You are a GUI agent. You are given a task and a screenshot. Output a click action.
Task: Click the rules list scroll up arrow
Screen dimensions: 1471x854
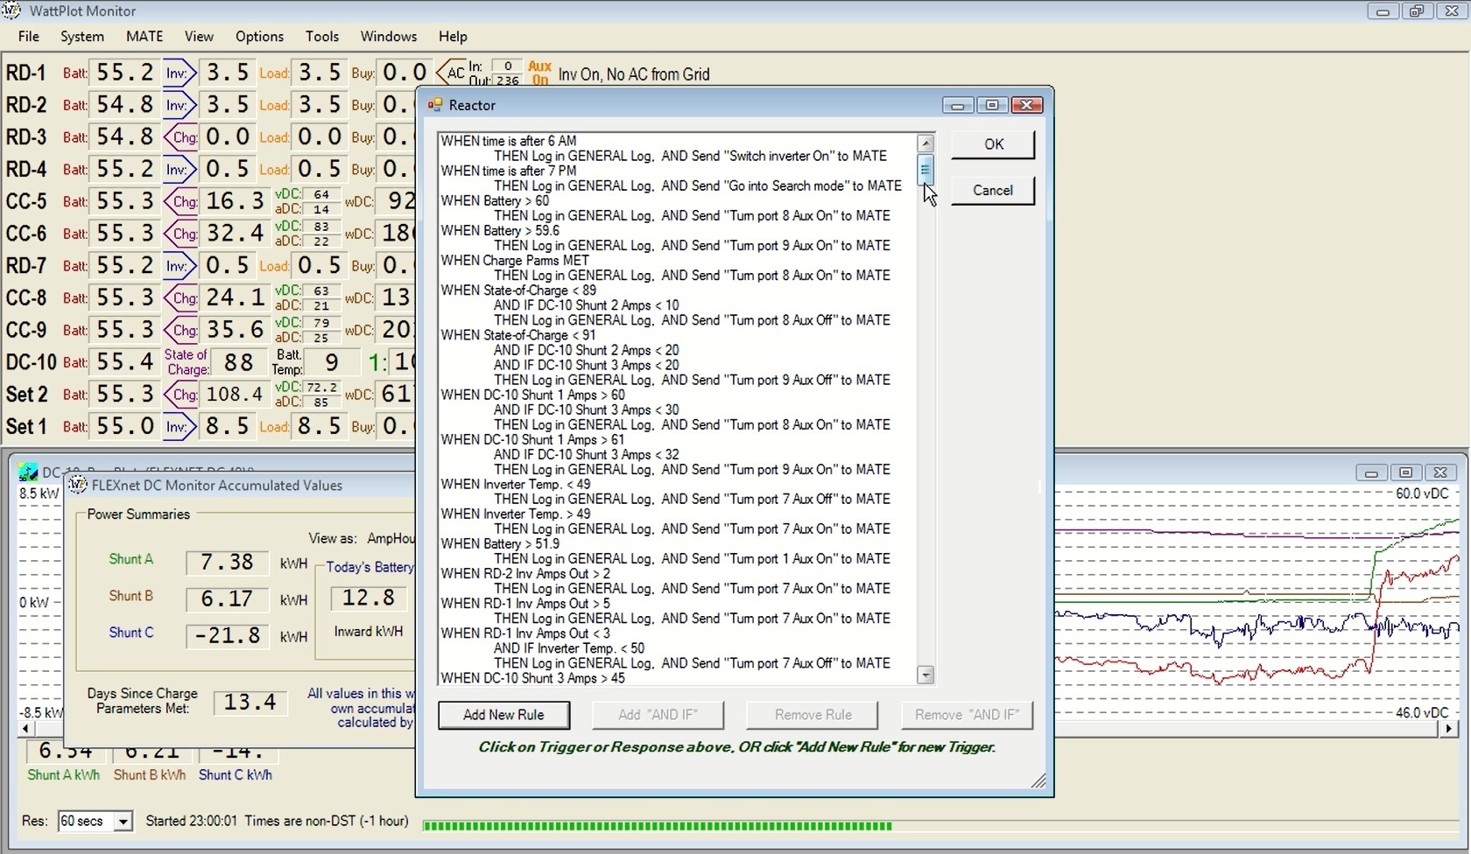(x=926, y=143)
